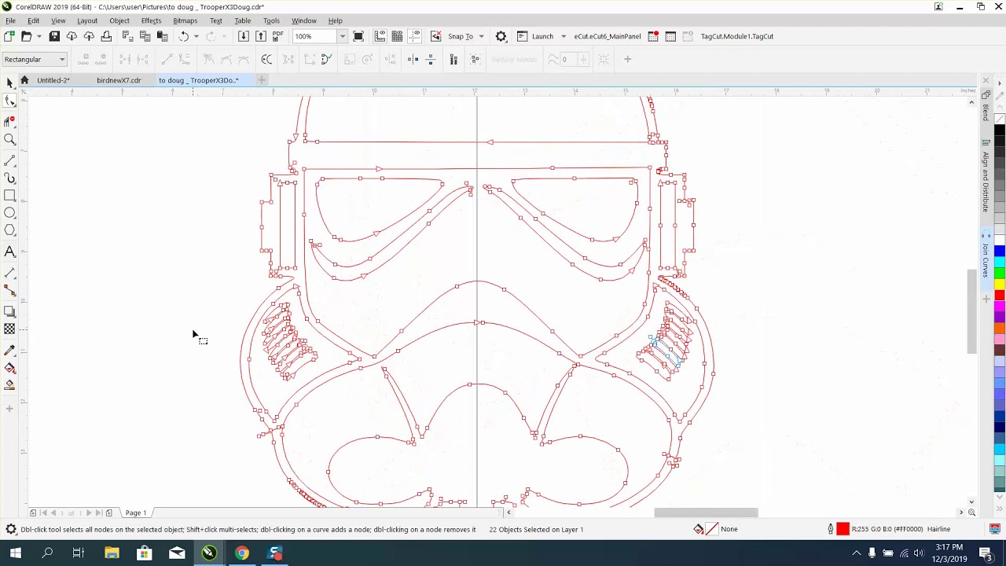Toggle Show Guidelines button
1006x566 pixels.
point(414,36)
